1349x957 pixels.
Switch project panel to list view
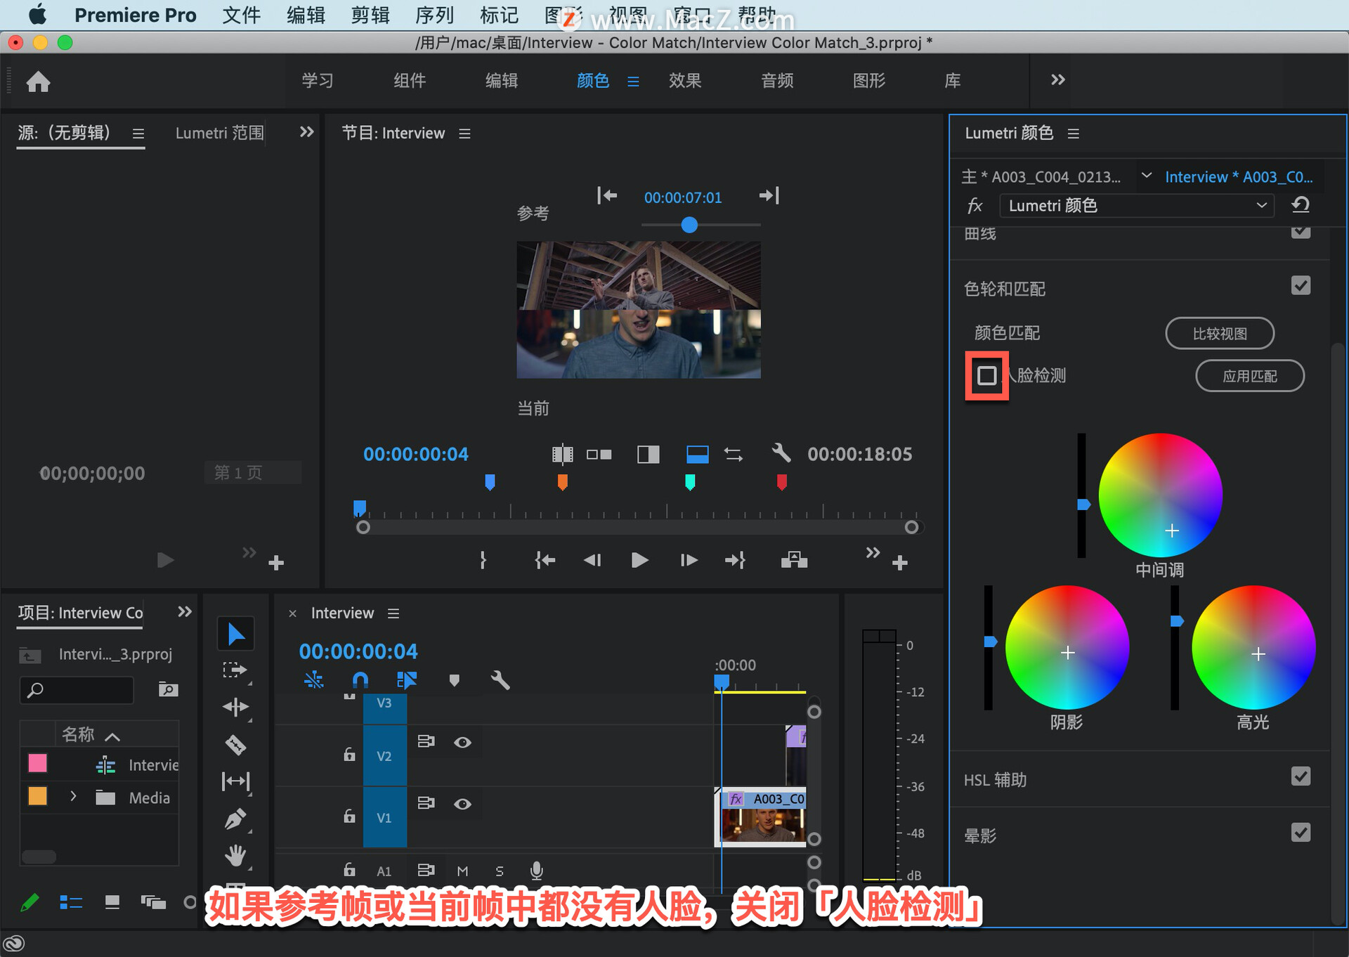tap(71, 902)
